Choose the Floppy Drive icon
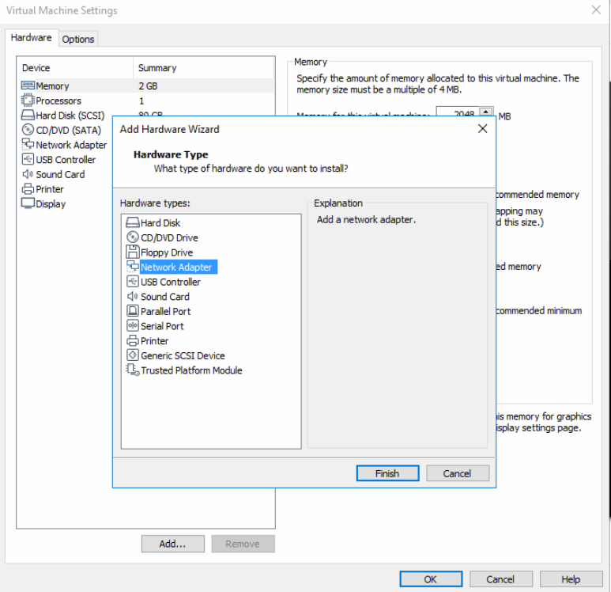 (x=133, y=252)
